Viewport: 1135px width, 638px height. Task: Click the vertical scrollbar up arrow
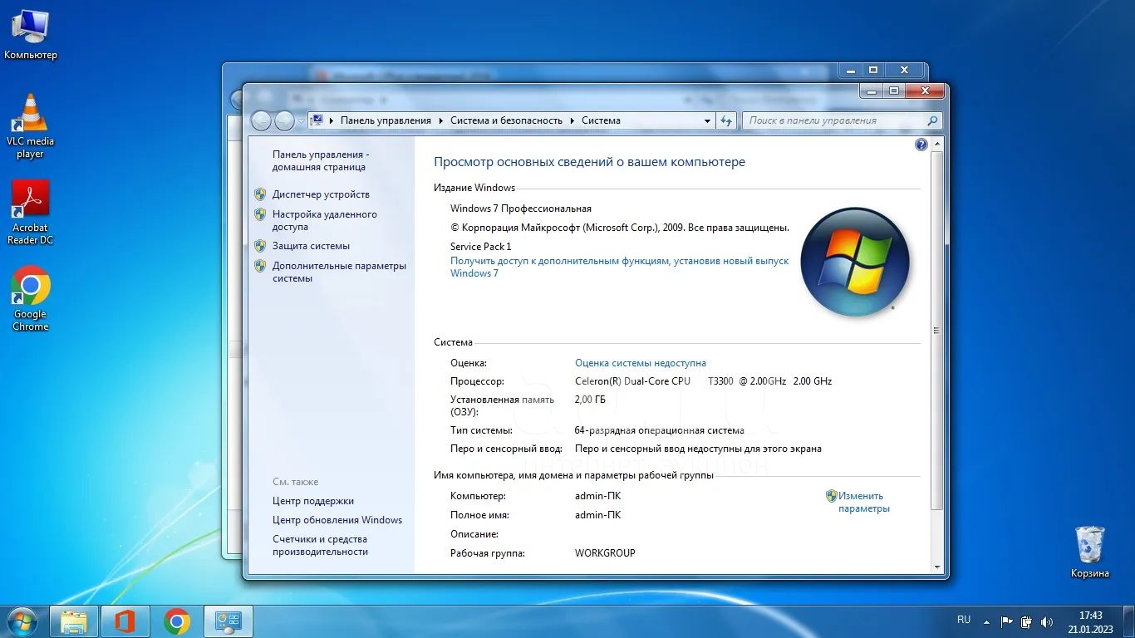click(x=937, y=144)
